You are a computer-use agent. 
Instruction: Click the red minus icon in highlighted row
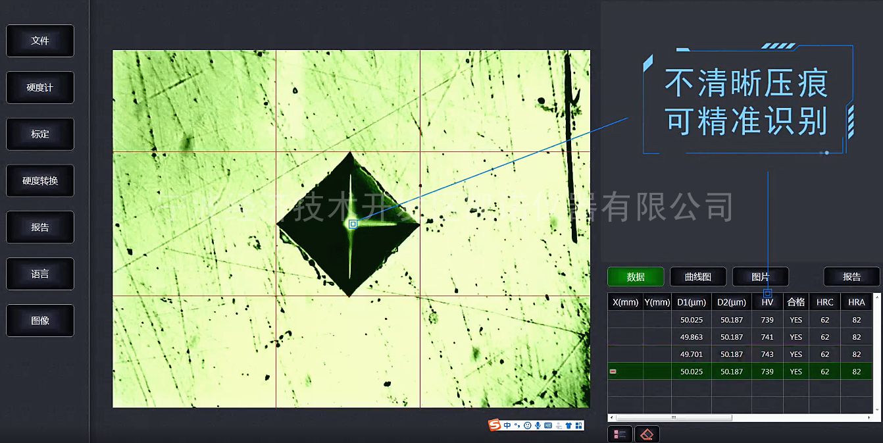[613, 372]
